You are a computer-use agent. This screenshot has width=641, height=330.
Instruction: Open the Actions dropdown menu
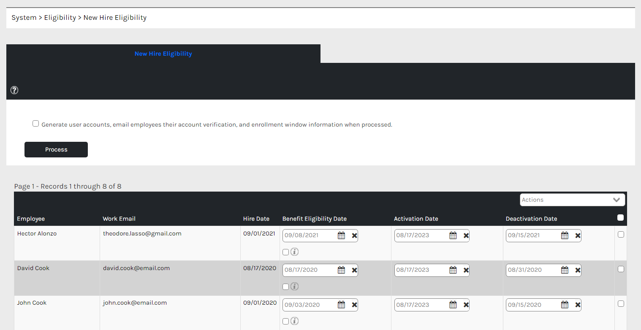pos(572,200)
